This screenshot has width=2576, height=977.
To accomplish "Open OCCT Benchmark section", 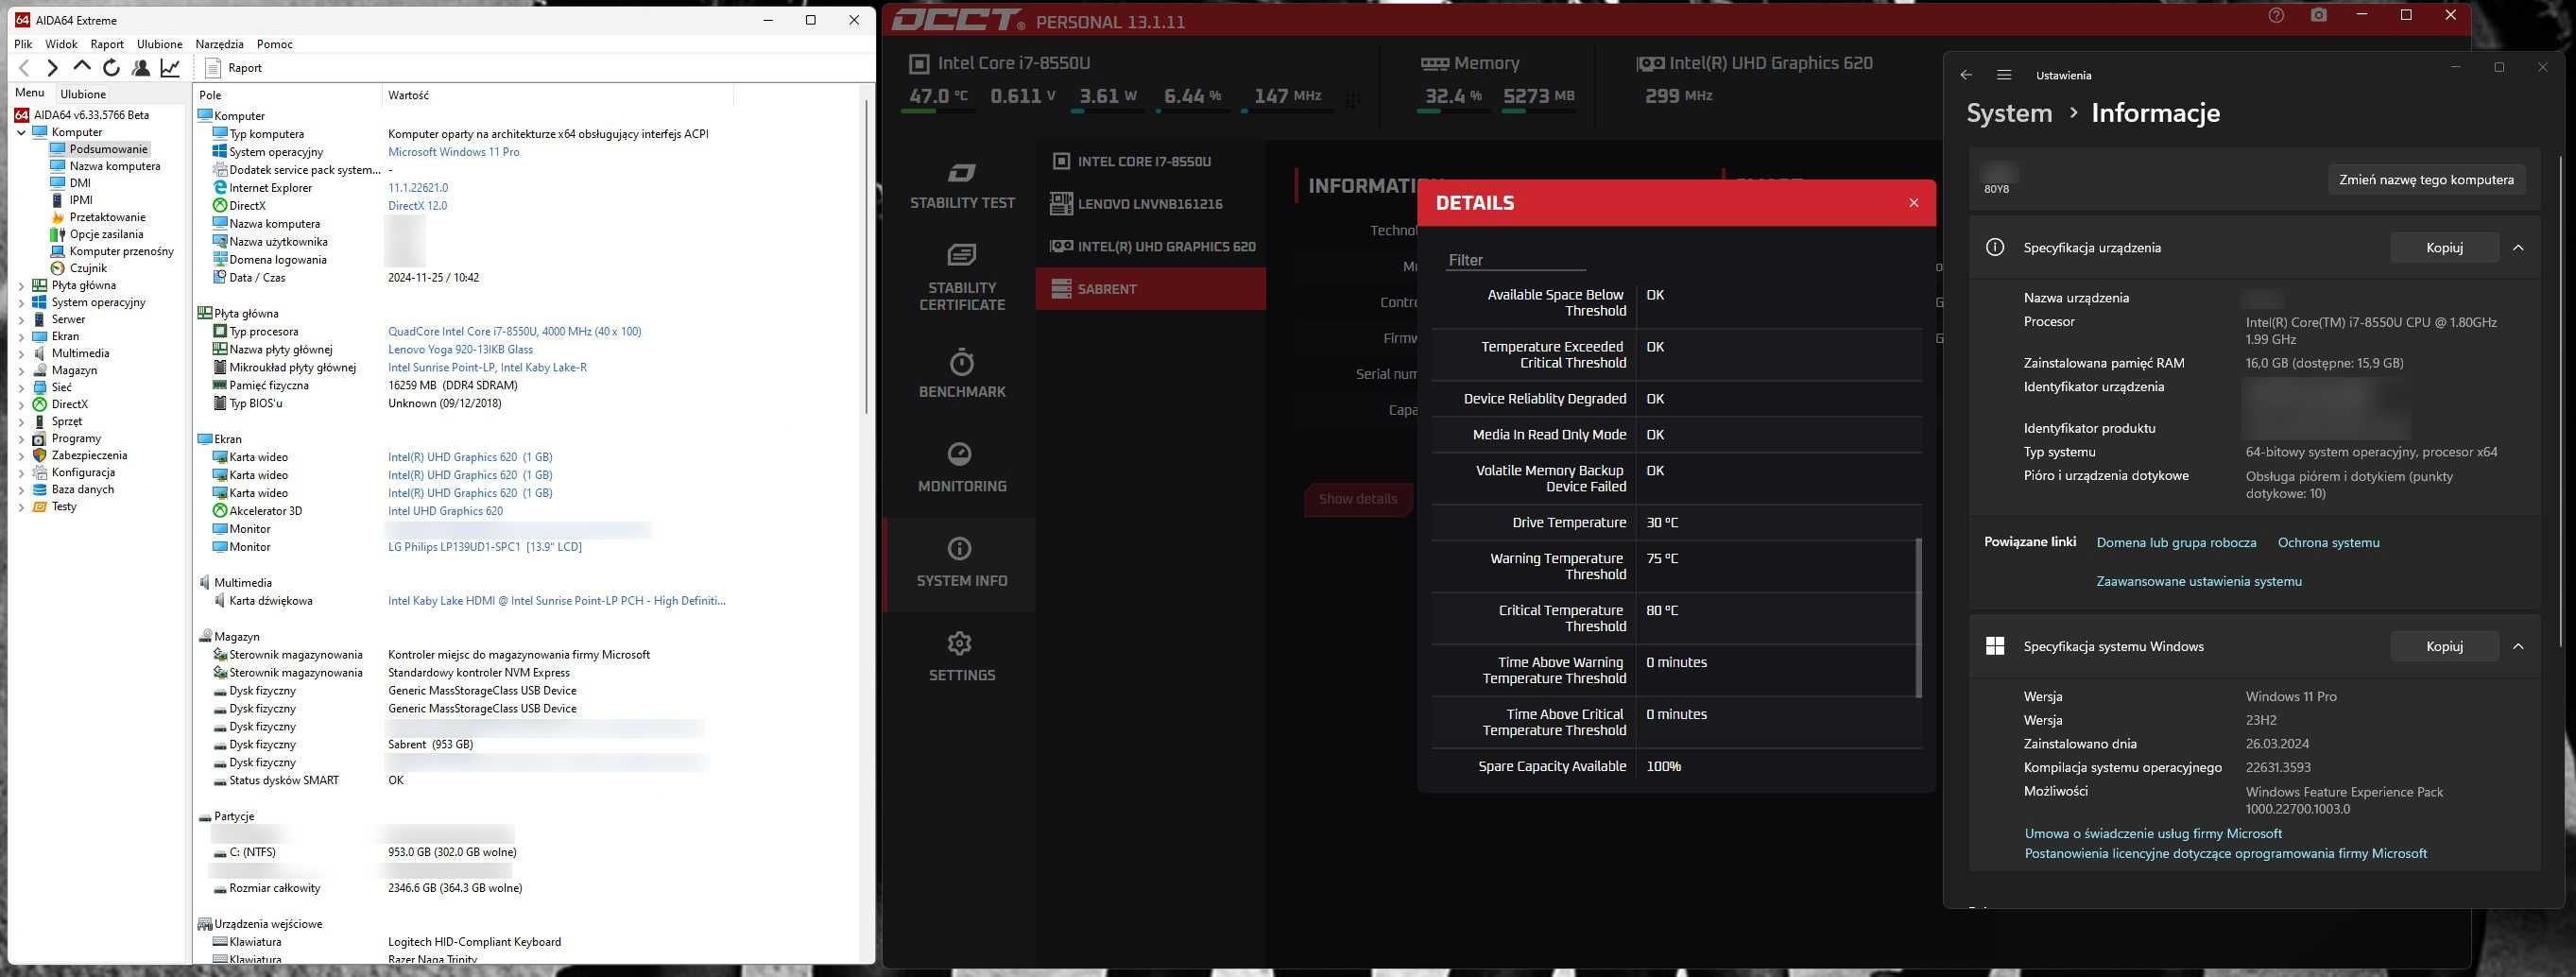I will tap(962, 373).
